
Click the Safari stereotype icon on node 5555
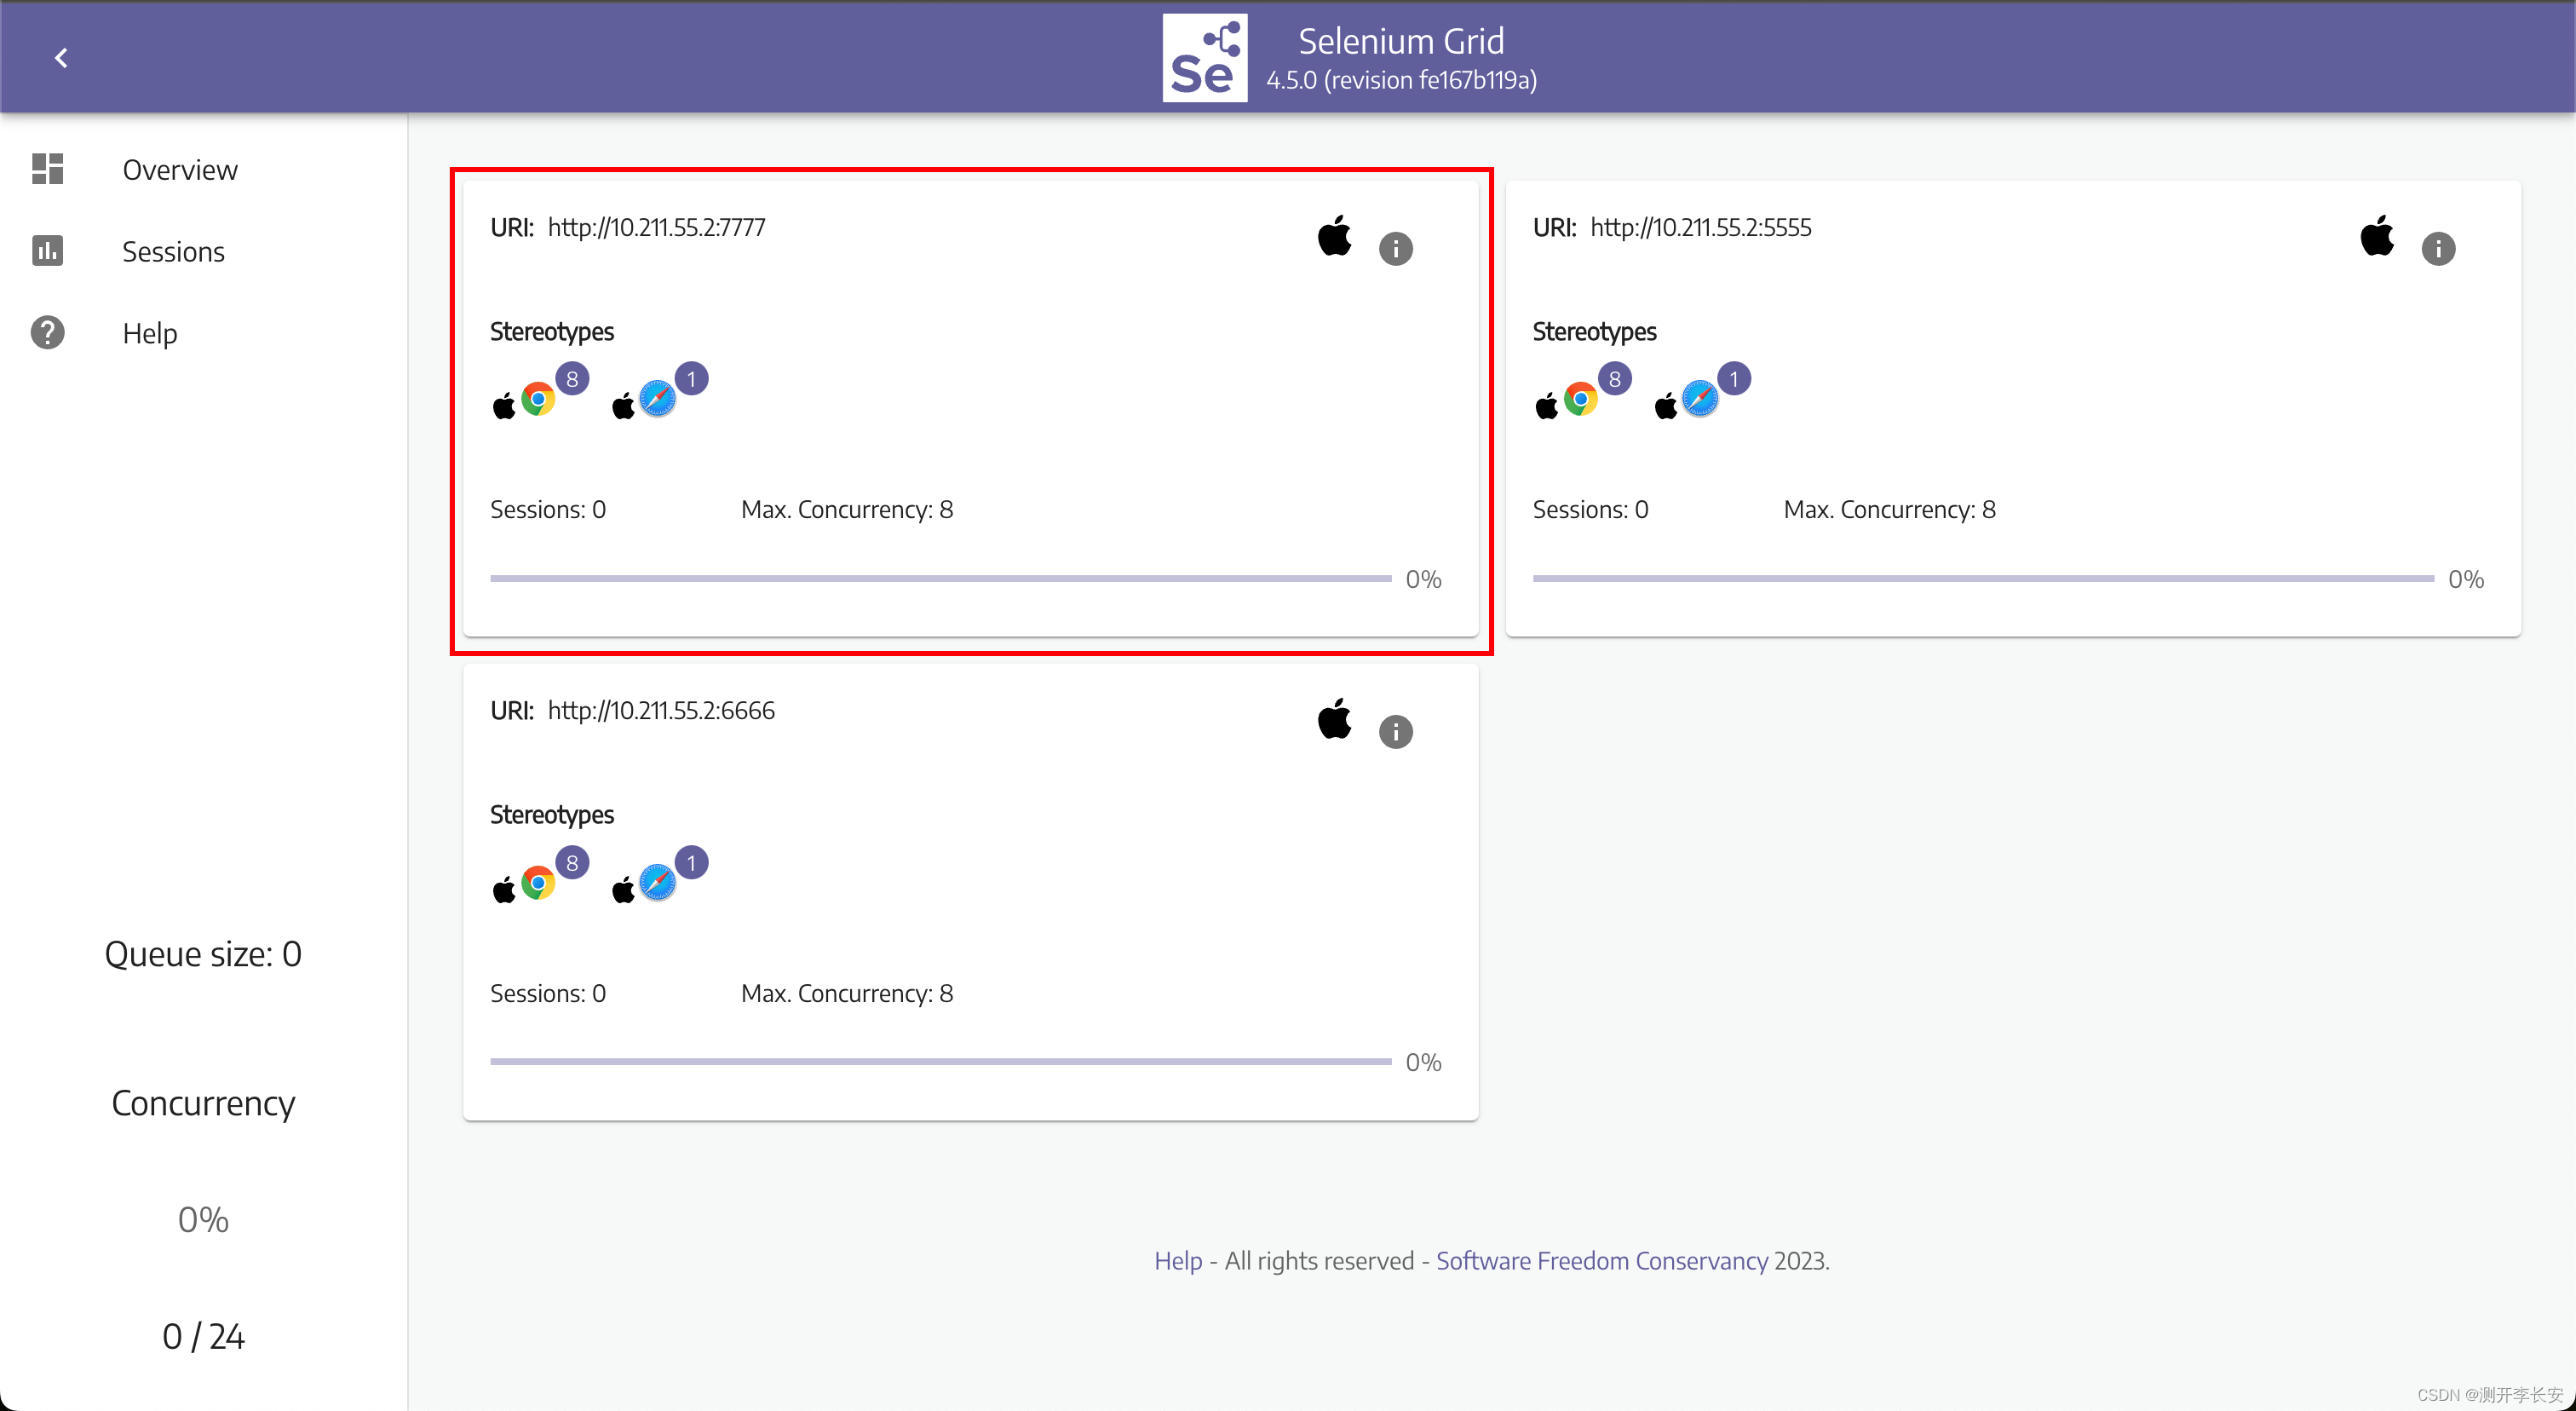tap(1700, 400)
